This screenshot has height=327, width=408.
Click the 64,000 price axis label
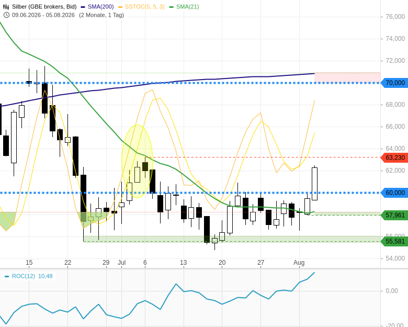coord(395,149)
